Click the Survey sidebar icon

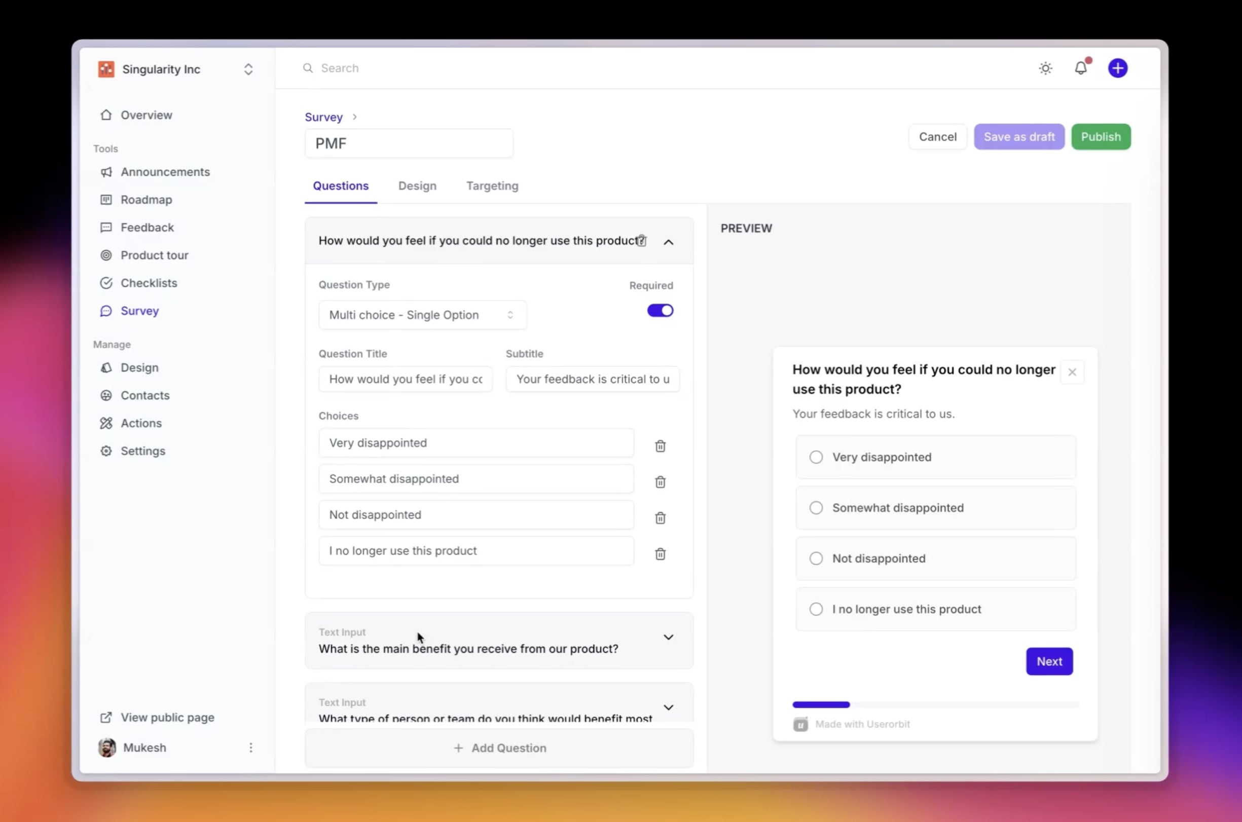click(106, 310)
